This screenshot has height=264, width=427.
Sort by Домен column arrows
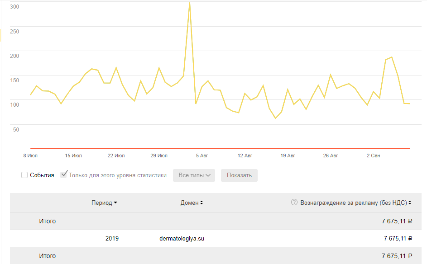point(202,203)
